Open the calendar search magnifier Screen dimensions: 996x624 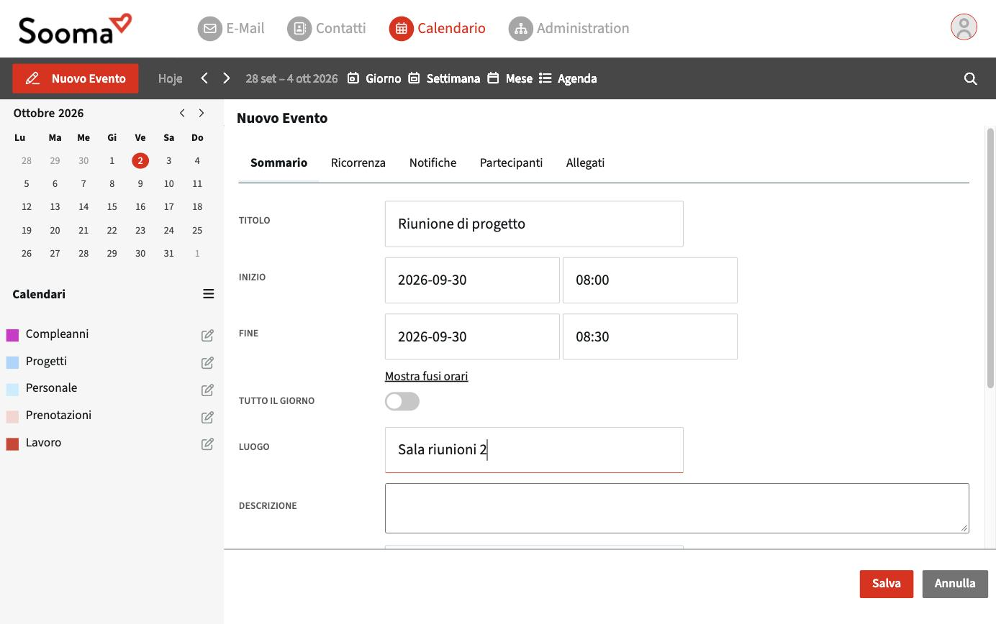(x=970, y=78)
